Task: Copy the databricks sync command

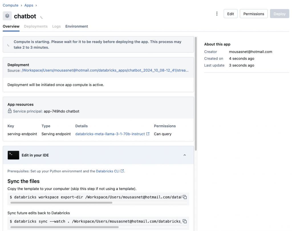Action: 184,221
